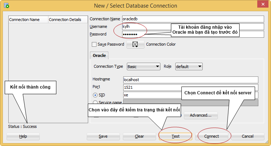Click the Clear button

(139, 136)
